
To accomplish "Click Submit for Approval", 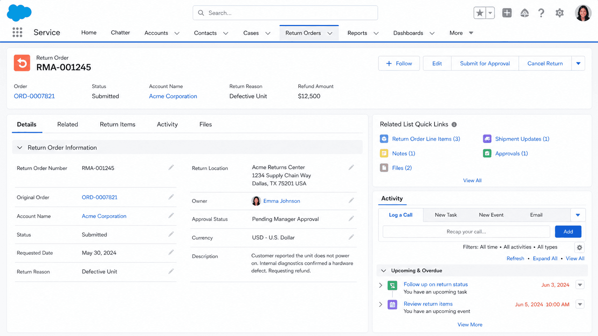I will pyautogui.click(x=485, y=64).
